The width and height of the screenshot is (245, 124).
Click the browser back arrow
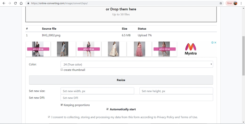(4, 3)
